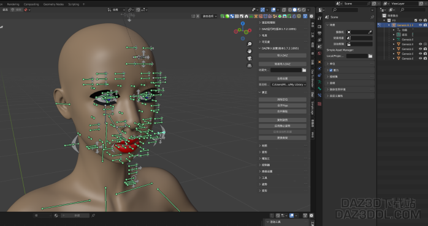Viewport: 428px width, 226px height.
Task: Click the blue Z axis on navigation gizmo
Action: coord(243,24)
